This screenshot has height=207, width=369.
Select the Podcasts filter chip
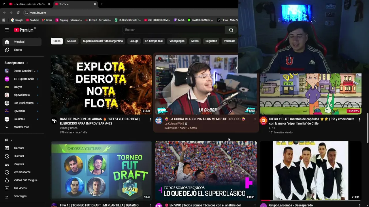tap(229, 41)
